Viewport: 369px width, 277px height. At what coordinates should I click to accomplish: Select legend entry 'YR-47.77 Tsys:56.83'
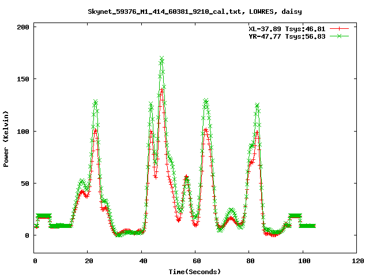pos(287,36)
